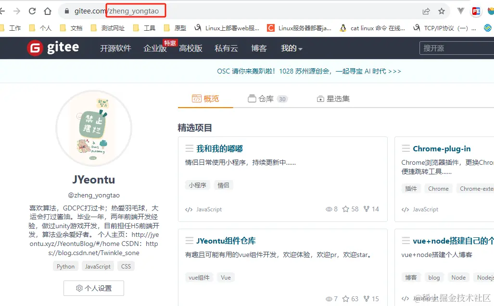The width and height of the screenshot is (494, 306).
Task: Expand the 我的 dropdown menu
Action: (291, 49)
